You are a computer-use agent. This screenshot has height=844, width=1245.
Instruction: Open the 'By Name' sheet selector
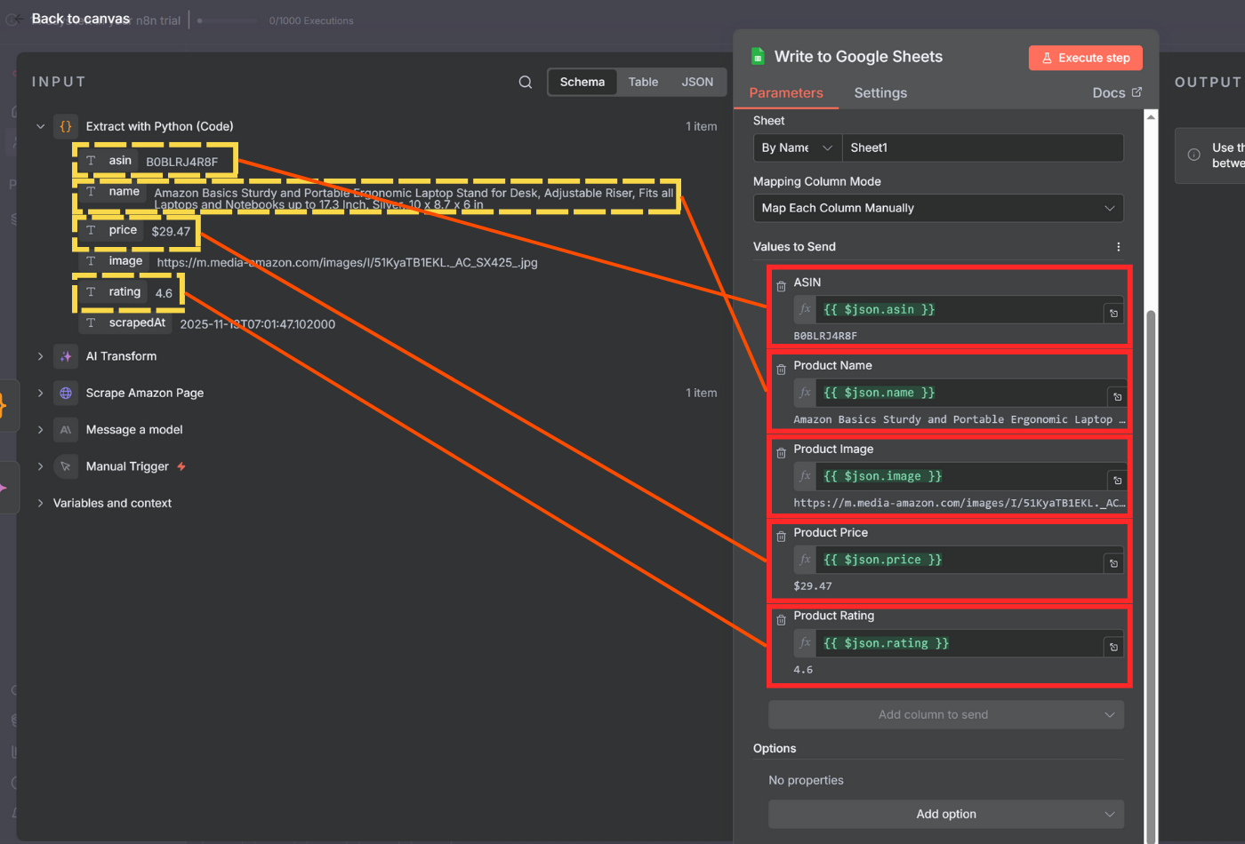pyautogui.click(x=796, y=147)
